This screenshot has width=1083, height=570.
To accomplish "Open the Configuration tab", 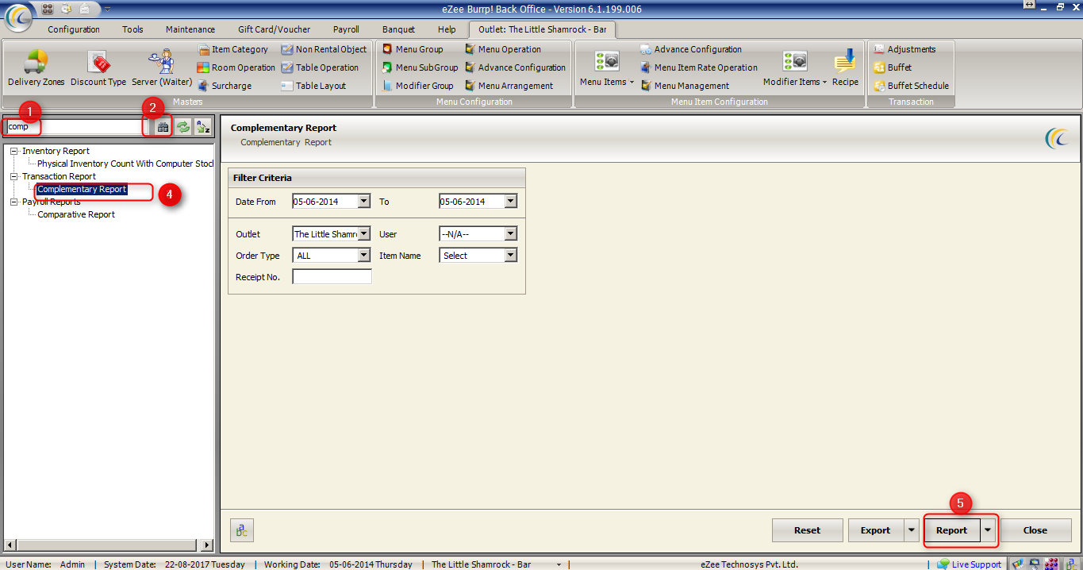I will click(x=74, y=29).
